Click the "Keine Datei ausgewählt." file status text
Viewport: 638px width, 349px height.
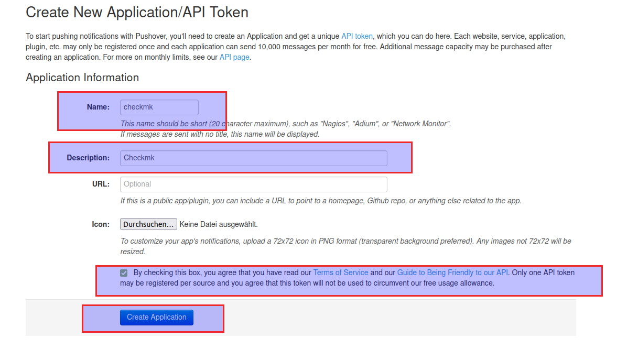coord(219,224)
